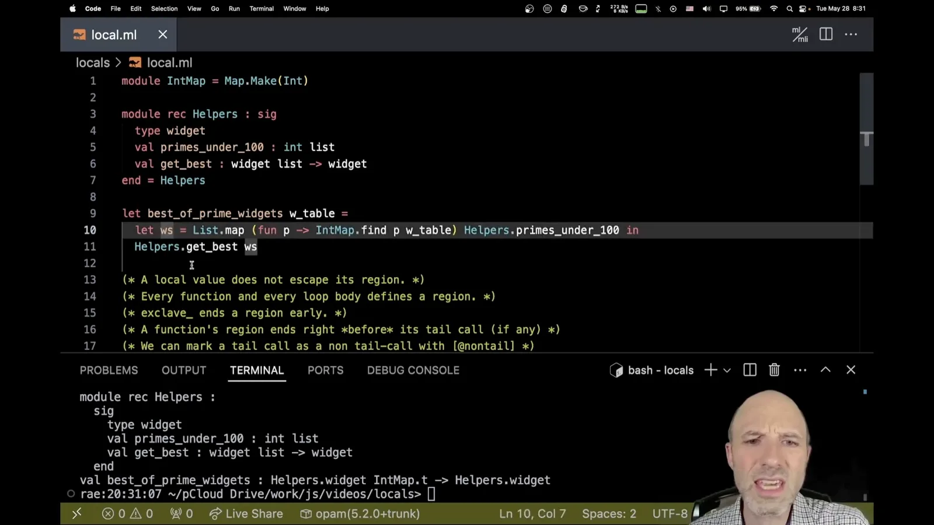Screen dimensions: 934x525
Task: Open macOS Control Center
Action: click(x=804, y=9)
